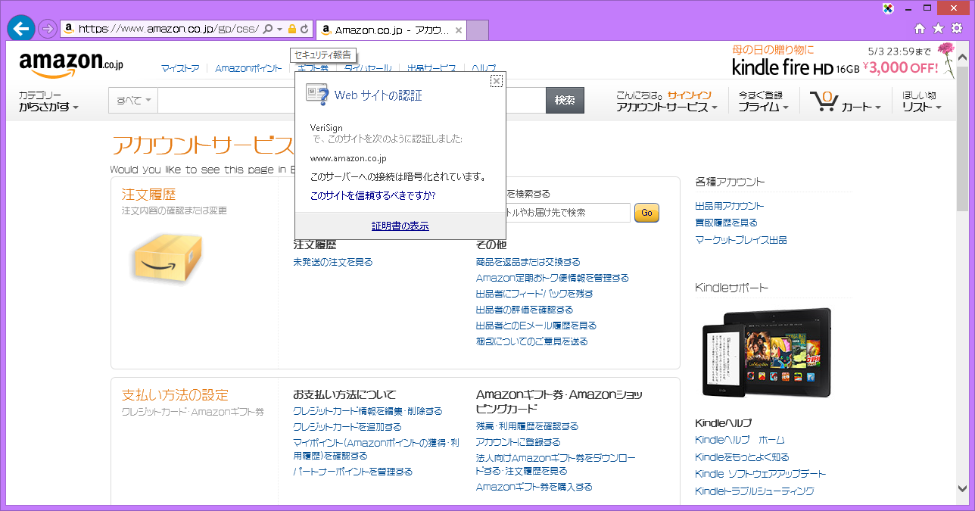Open the マイストア link
The width and height of the screenshot is (975, 511).
click(180, 69)
